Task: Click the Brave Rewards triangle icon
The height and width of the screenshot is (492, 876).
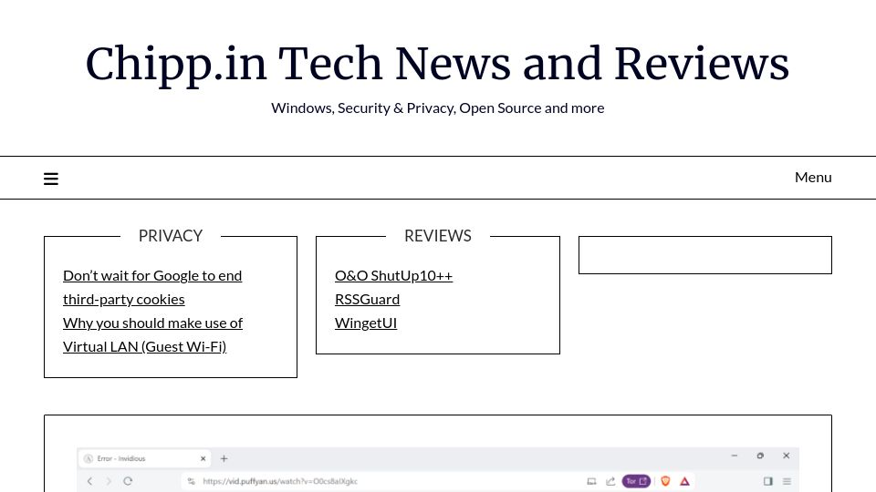Action: 684,481
